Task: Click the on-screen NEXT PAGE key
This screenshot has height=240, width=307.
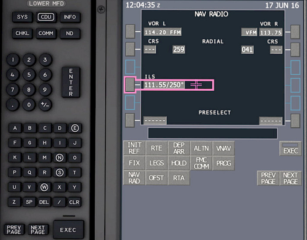Action: pos(290,178)
